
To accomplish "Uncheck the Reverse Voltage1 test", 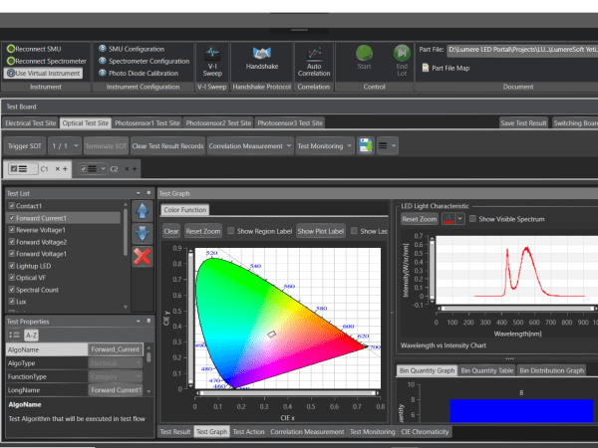I will (11, 229).
